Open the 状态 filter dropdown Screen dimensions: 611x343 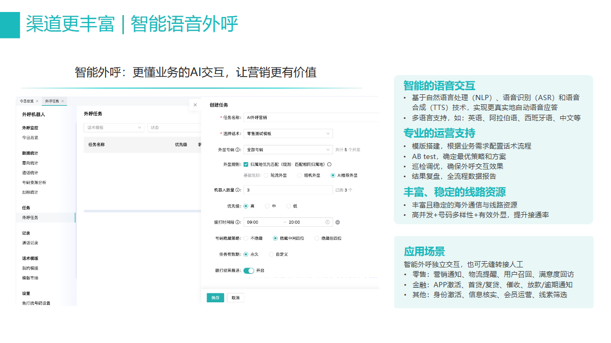(174, 127)
